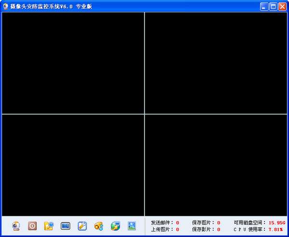The image size is (289, 237).
Task: Click the green globe upload icon
Action: coord(116,226)
